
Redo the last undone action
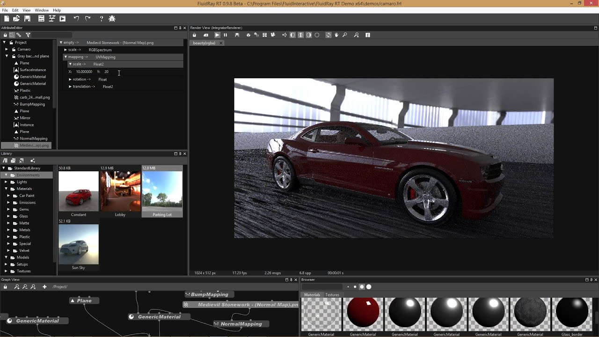click(x=88, y=19)
